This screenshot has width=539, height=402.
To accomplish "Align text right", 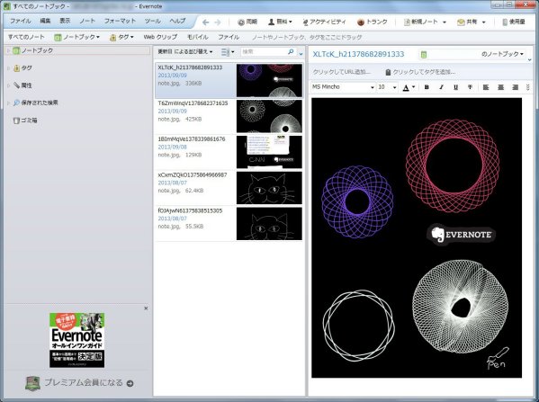I will tap(515, 87).
